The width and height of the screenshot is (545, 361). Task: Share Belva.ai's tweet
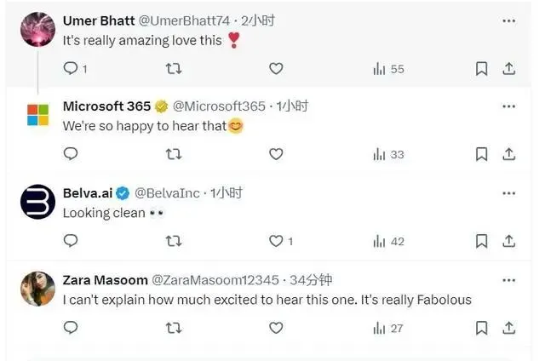pyautogui.click(x=508, y=241)
